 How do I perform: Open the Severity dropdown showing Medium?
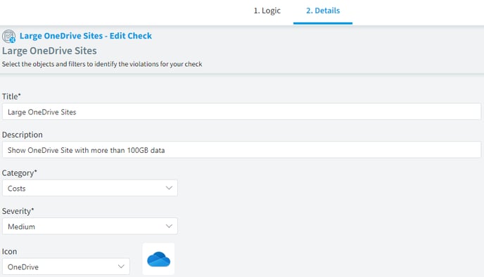click(x=90, y=227)
